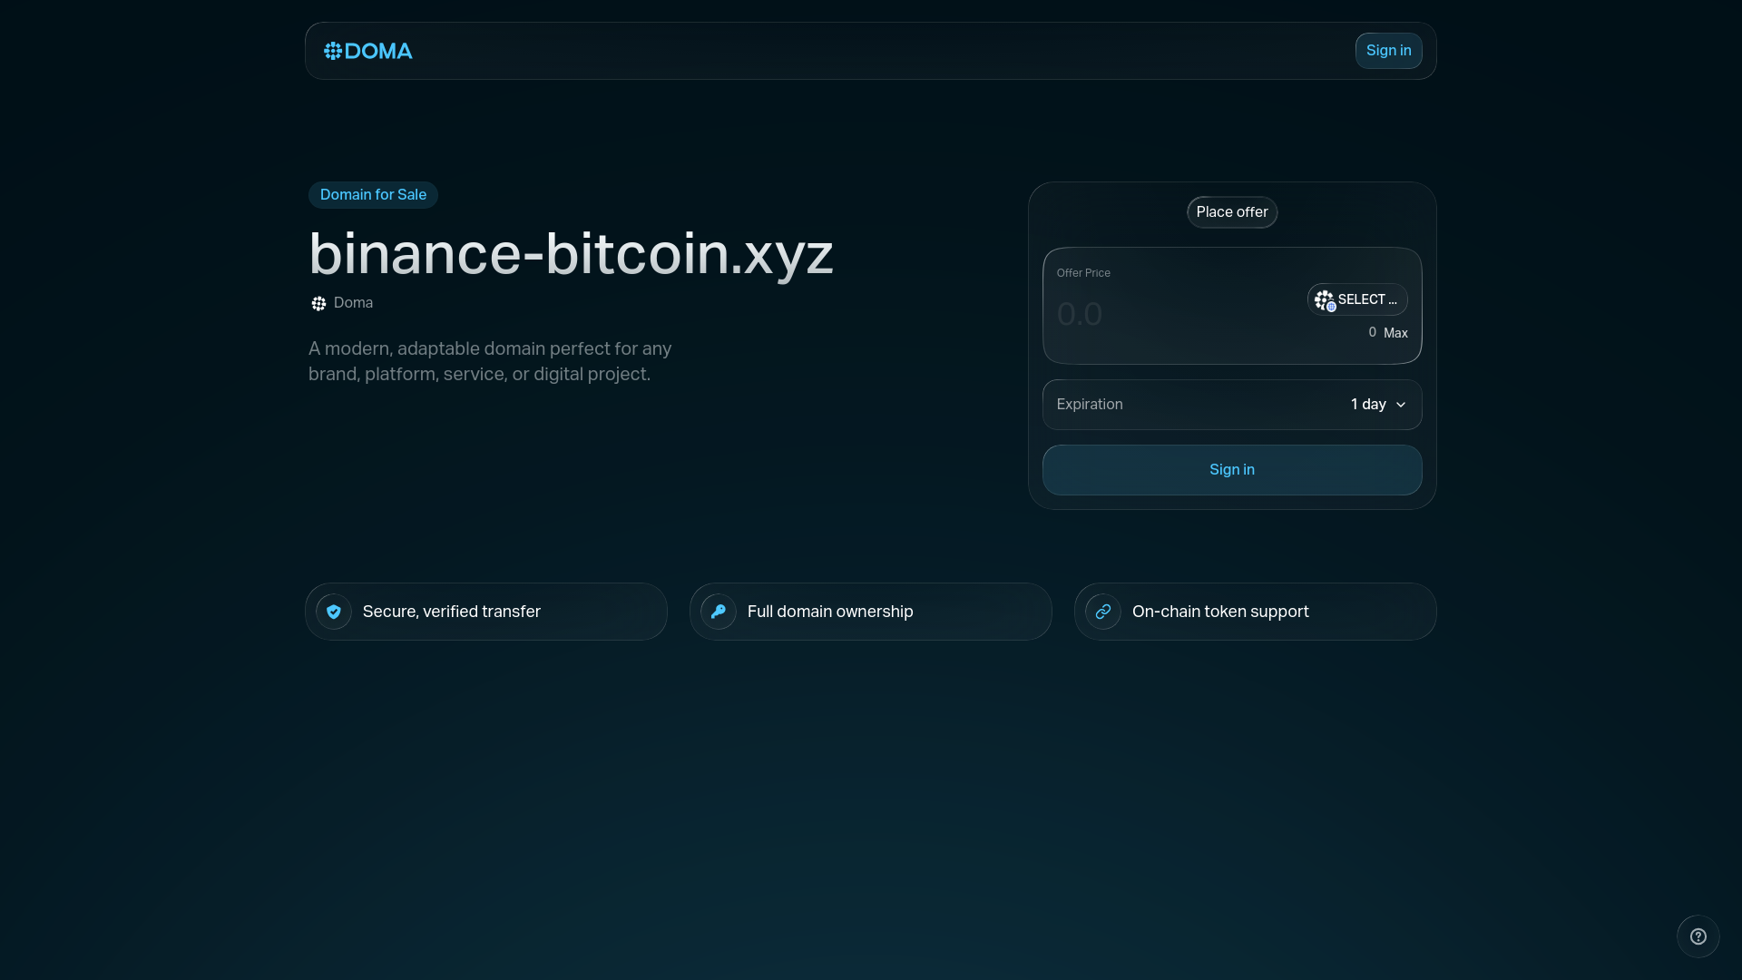Viewport: 1742px width, 980px height.
Task: Click the key icon for domain ownership
Action: click(719, 612)
